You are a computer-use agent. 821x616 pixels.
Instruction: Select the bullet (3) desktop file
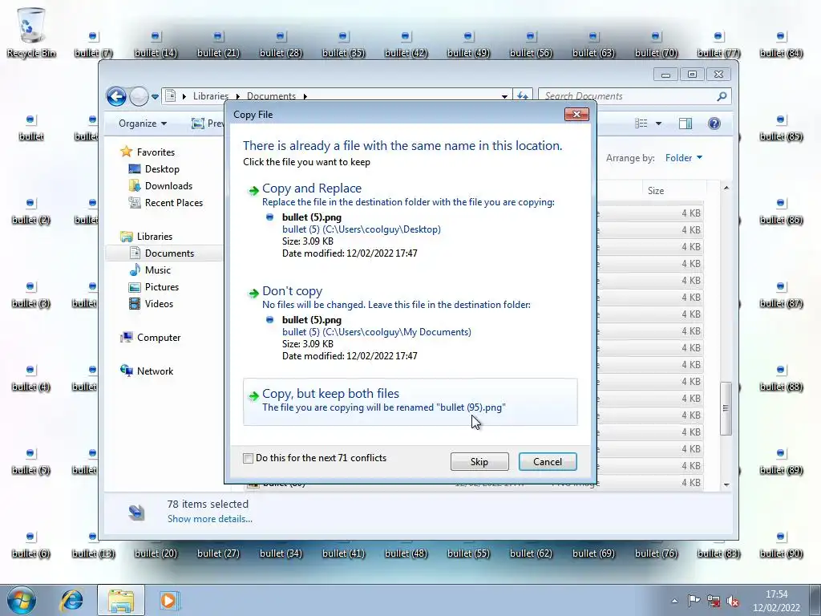(x=31, y=294)
